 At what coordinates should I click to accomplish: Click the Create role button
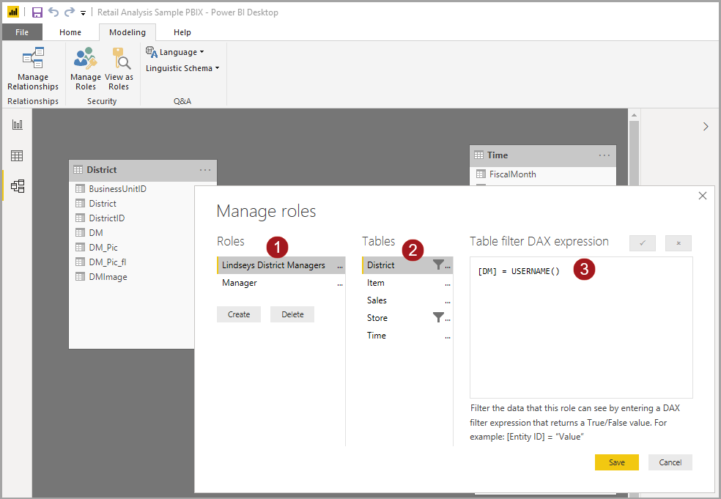point(239,314)
